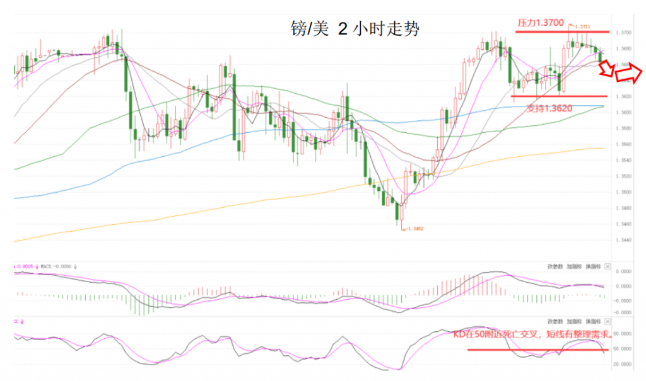Click the down arrow after MACD:-0.0006
Screen dimensions: 646x381
75,266
